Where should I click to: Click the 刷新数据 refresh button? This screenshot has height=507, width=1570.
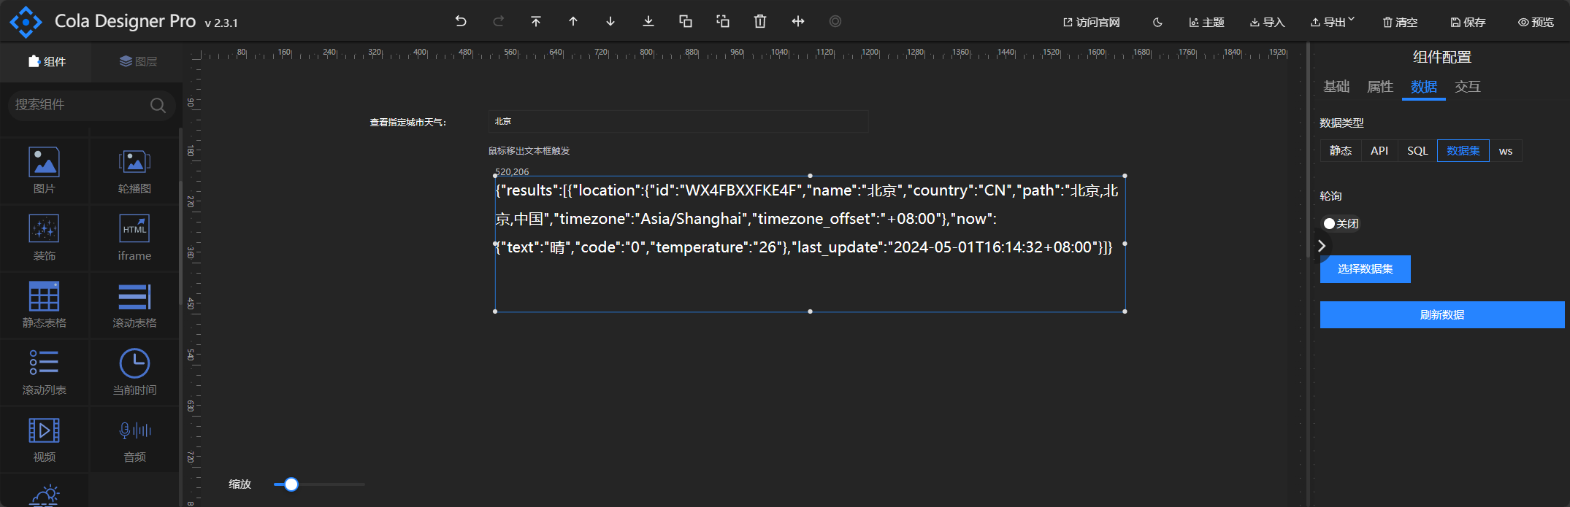click(1441, 315)
